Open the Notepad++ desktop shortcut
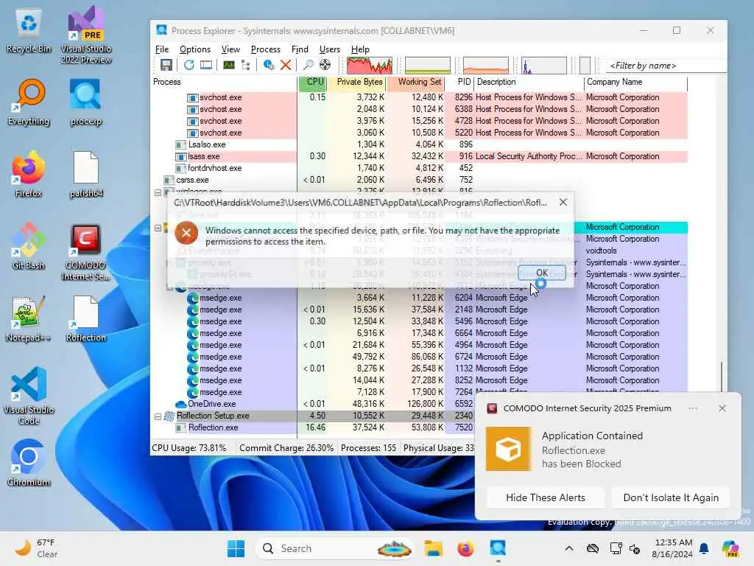Viewport: 754px width, 566px height. coord(29,318)
